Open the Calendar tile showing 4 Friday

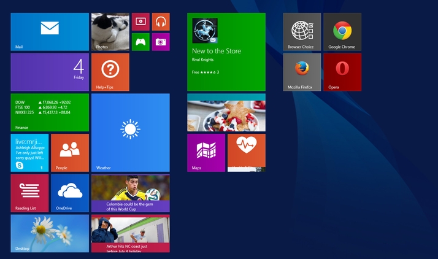point(50,72)
